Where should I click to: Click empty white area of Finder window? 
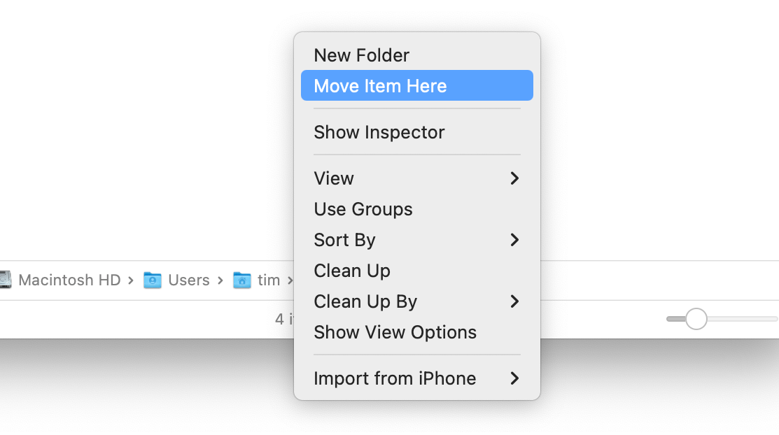140,126
